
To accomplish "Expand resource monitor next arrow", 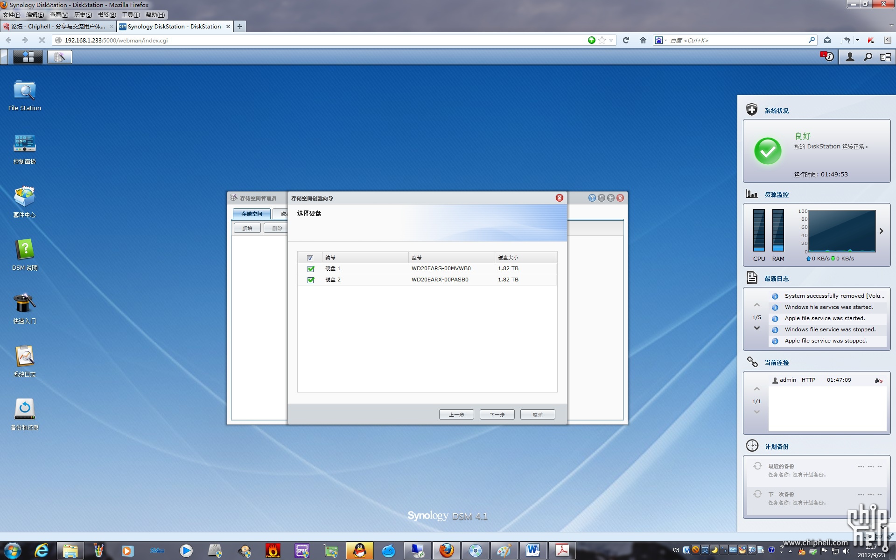I will tap(881, 231).
